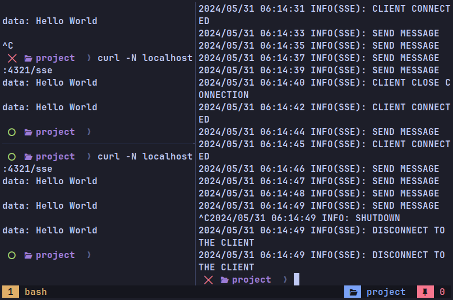Click green circle at bottom-left pane's last empty prompt
Screen dimensions: 453x300
12,255
